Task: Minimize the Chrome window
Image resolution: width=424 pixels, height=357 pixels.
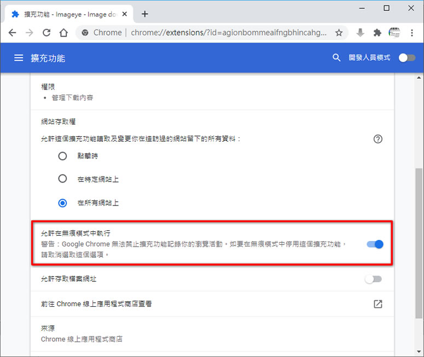Action: point(362,8)
